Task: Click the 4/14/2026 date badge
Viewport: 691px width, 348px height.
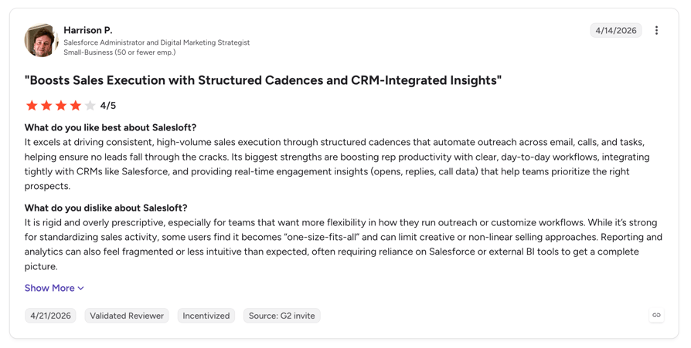Action: (616, 30)
